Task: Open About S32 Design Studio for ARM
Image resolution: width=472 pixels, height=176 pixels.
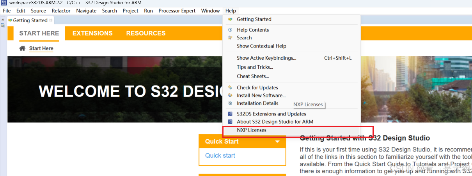Action: coord(291,122)
